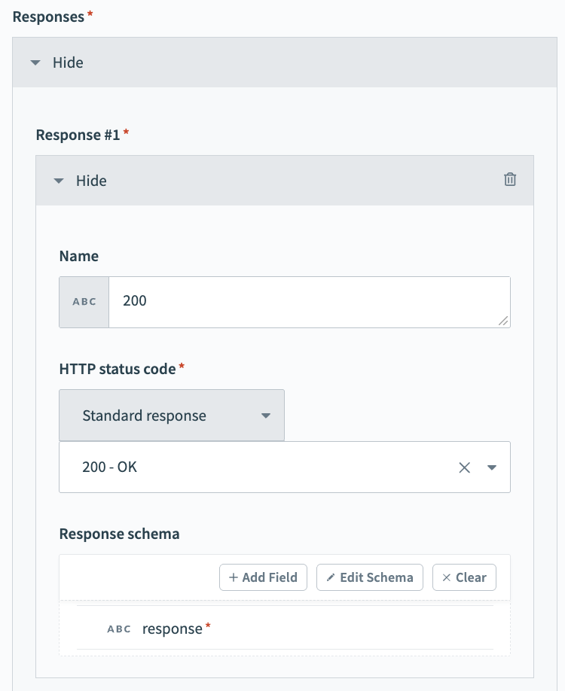Screen dimensions: 565x691
Task: Delete Response #1 using the trash icon
Action: (510, 180)
